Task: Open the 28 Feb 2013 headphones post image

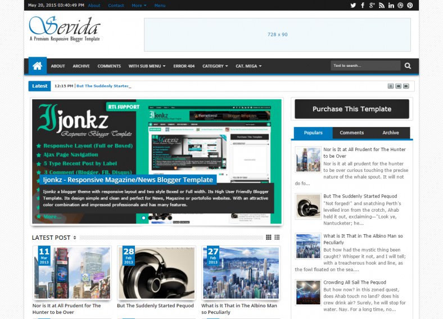Action: (156, 273)
